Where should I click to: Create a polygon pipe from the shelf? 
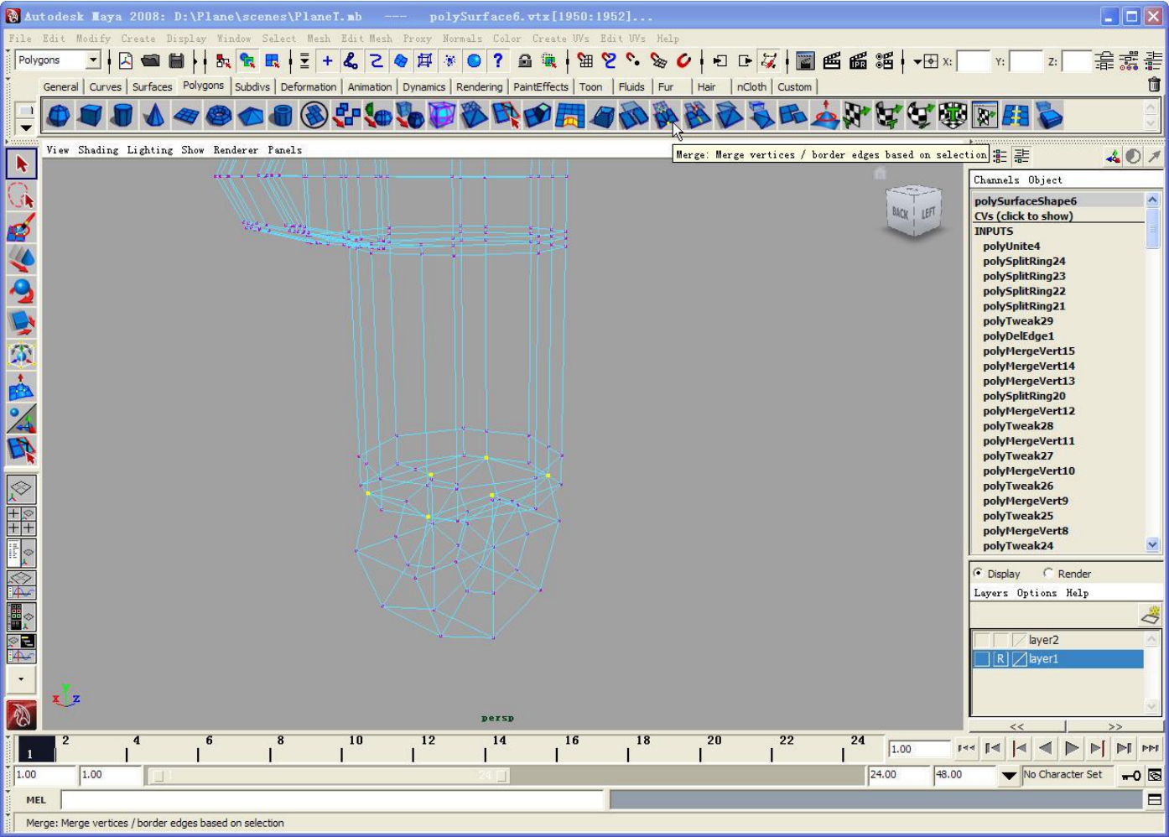(282, 116)
